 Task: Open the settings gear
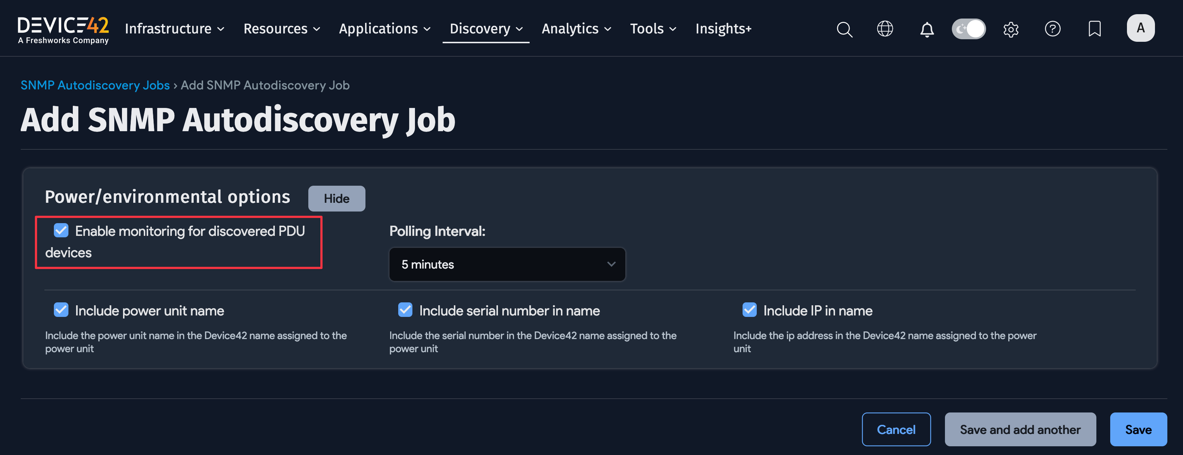tap(1011, 29)
